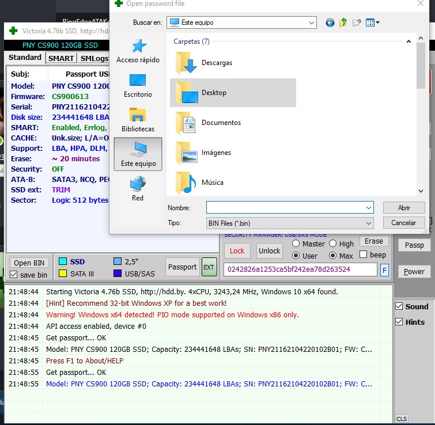Click the CLS log clear button

(x=402, y=419)
